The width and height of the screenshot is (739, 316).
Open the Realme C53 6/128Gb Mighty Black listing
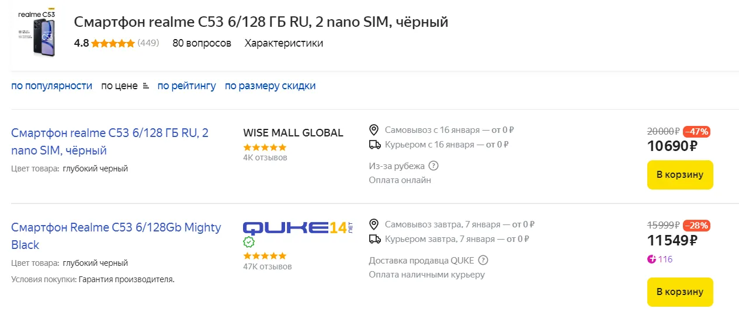(x=116, y=236)
